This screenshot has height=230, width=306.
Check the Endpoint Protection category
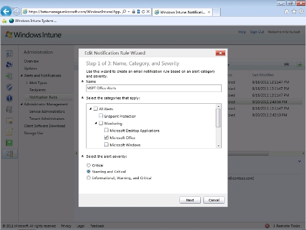click(x=101, y=116)
